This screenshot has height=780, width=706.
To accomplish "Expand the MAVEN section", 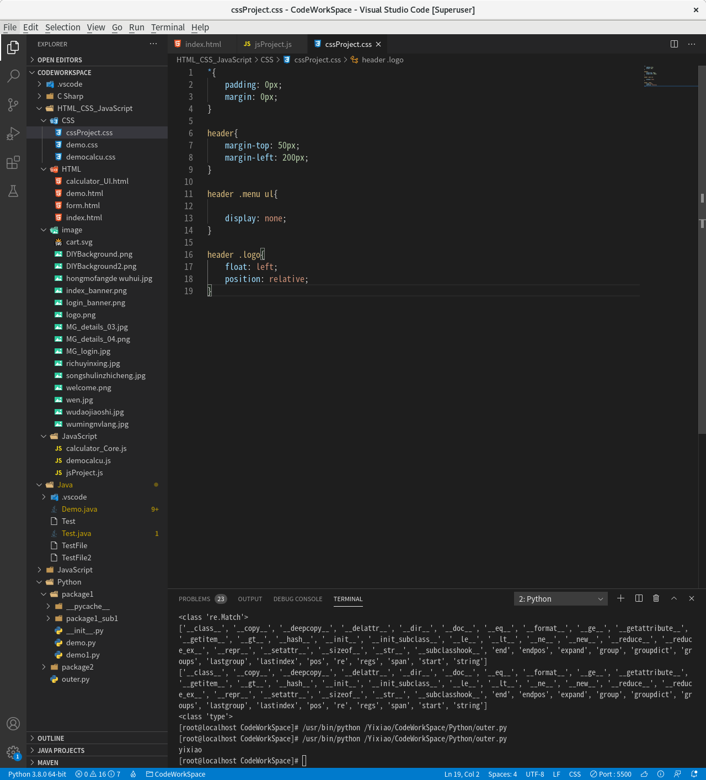I will click(97, 762).
